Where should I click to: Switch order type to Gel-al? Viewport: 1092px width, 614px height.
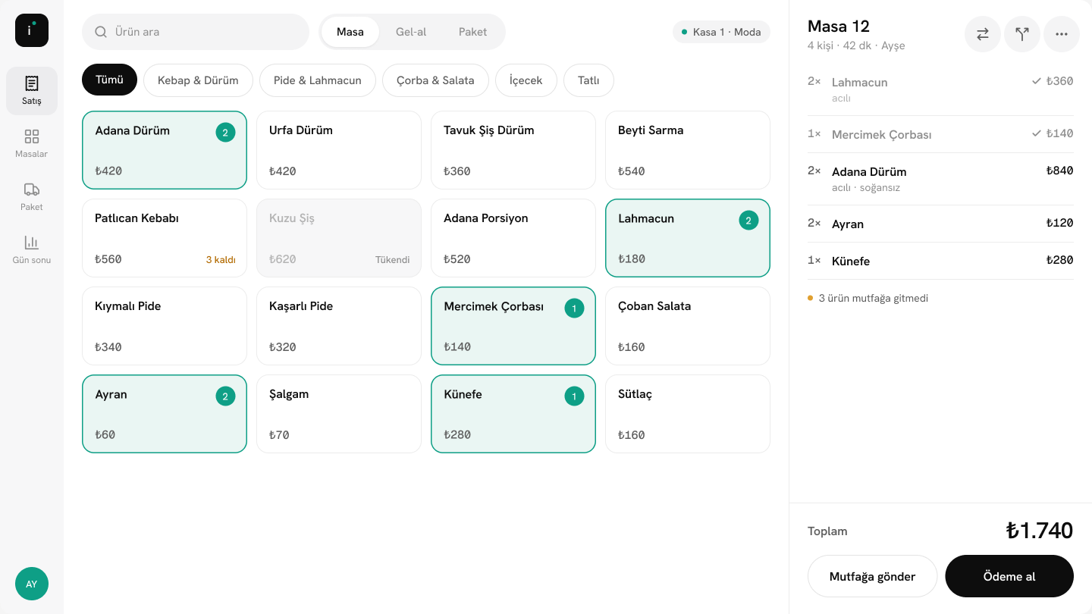[411, 32]
